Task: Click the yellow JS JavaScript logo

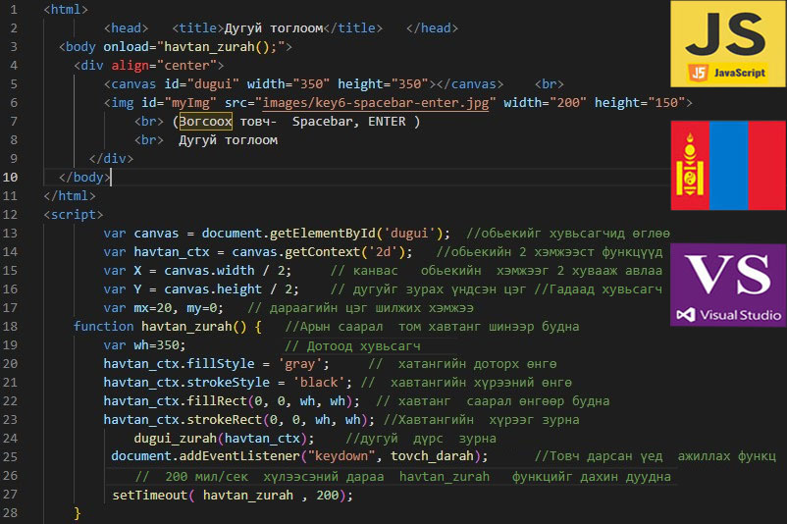Action: (727, 44)
